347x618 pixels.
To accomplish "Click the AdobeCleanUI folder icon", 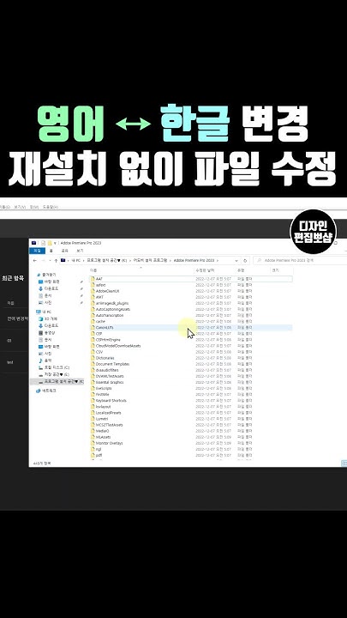I will pyautogui.click(x=93, y=291).
